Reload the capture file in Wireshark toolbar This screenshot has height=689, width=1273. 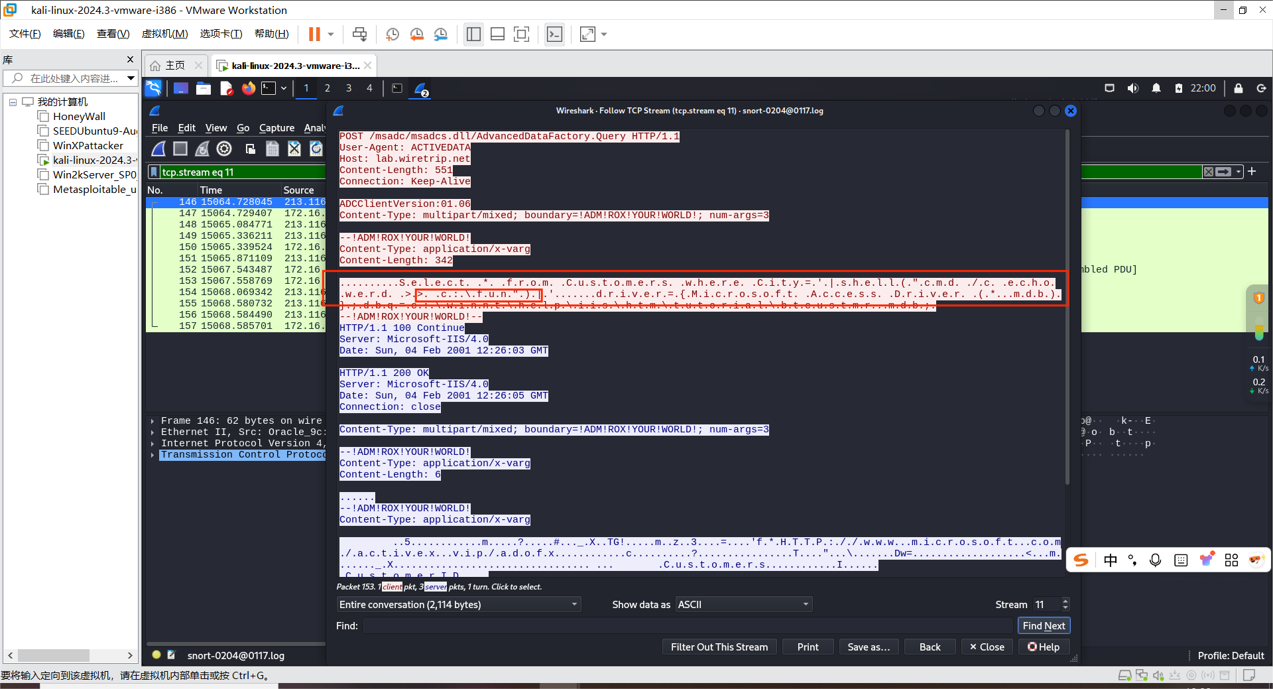(316, 149)
